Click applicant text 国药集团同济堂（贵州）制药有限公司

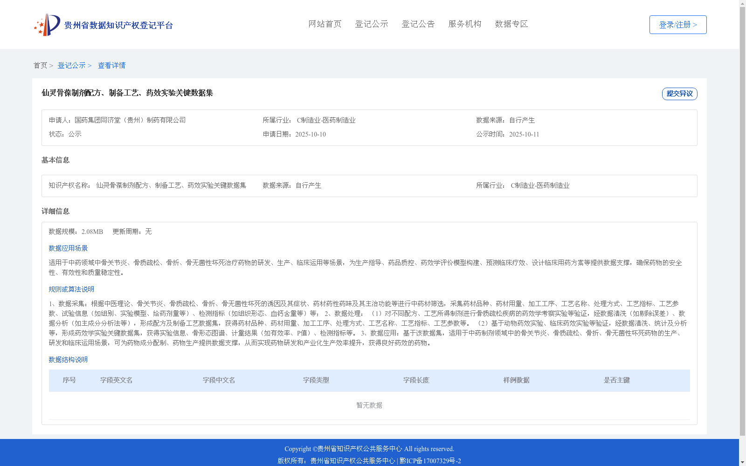130,120
